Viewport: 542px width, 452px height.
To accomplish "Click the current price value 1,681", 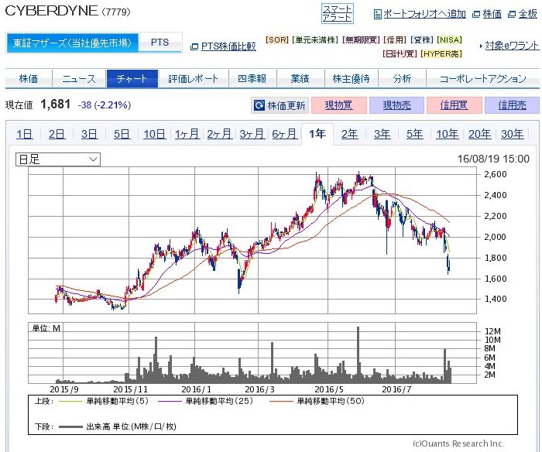I will 55,104.
